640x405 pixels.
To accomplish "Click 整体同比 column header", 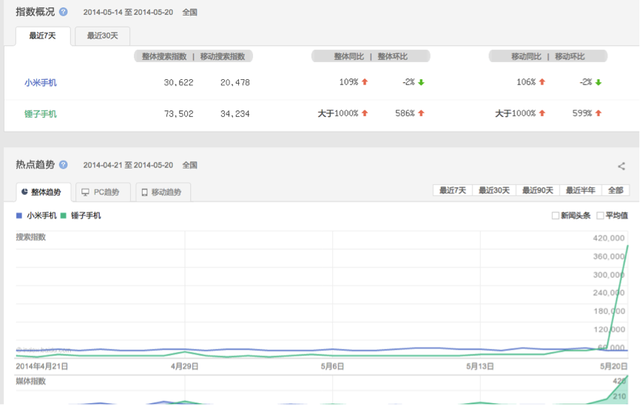I will point(349,56).
